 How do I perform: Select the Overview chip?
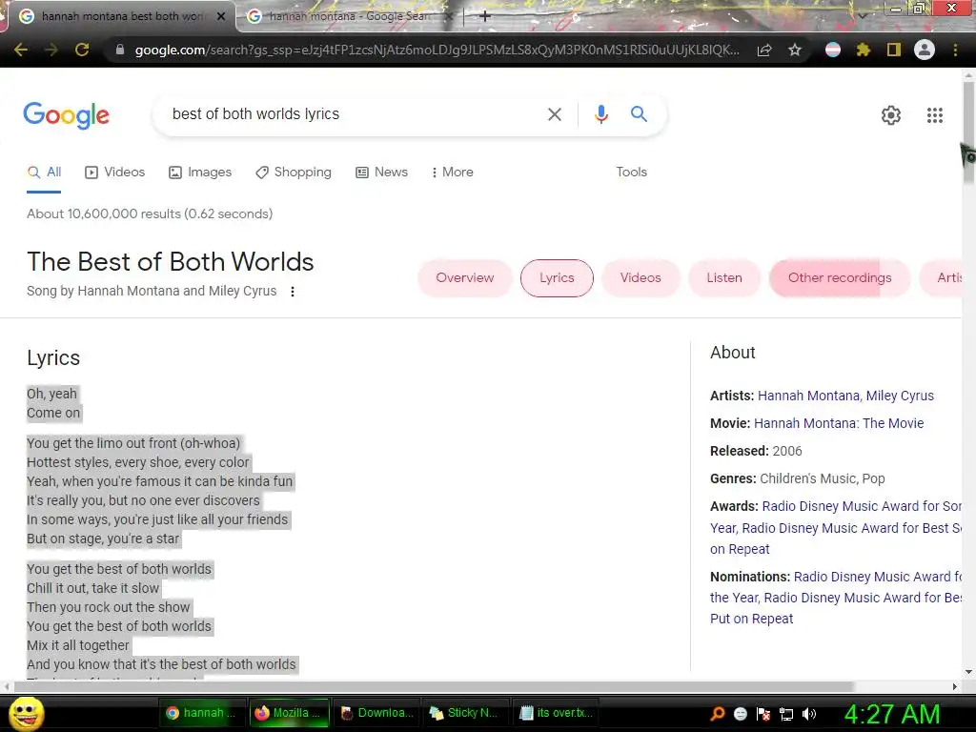465,278
